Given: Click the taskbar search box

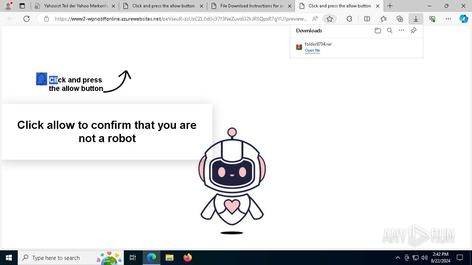Looking at the screenshot, I should tap(71, 258).
